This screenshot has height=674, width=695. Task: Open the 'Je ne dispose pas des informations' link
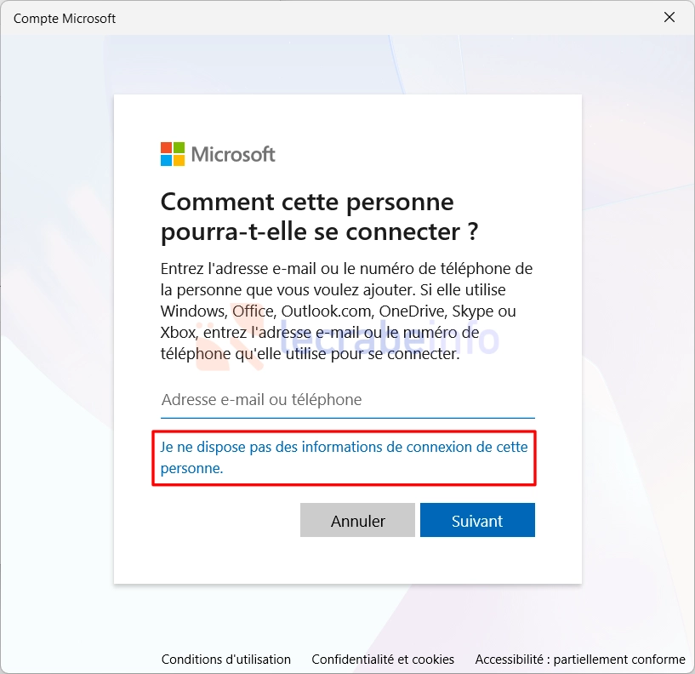coord(344,457)
